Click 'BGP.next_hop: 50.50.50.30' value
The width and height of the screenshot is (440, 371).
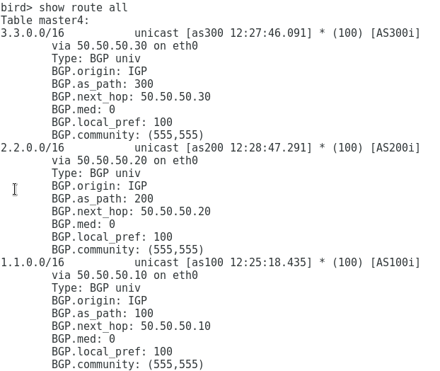tap(175, 96)
